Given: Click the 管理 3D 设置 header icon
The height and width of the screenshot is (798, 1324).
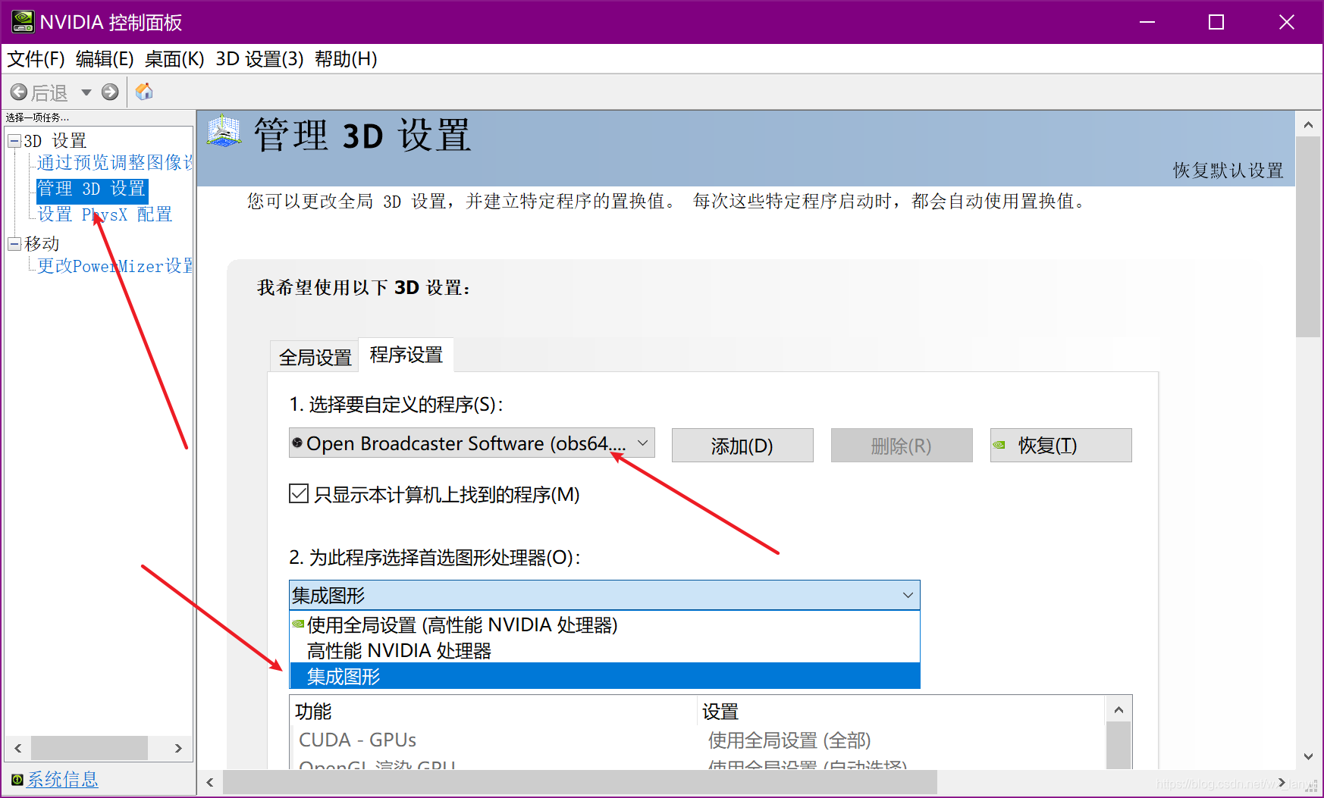Looking at the screenshot, I should click(x=224, y=131).
